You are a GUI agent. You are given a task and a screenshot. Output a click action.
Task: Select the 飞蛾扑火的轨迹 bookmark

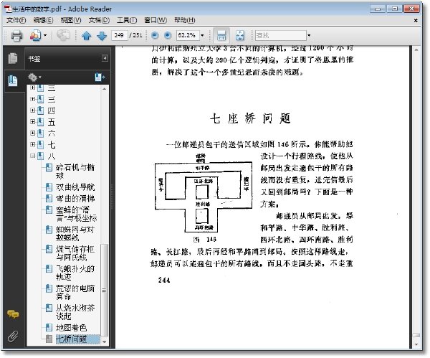(x=75, y=273)
